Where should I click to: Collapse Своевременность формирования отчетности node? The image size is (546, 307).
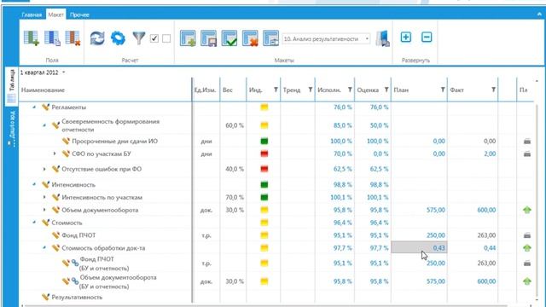pyautogui.click(x=44, y=125)
